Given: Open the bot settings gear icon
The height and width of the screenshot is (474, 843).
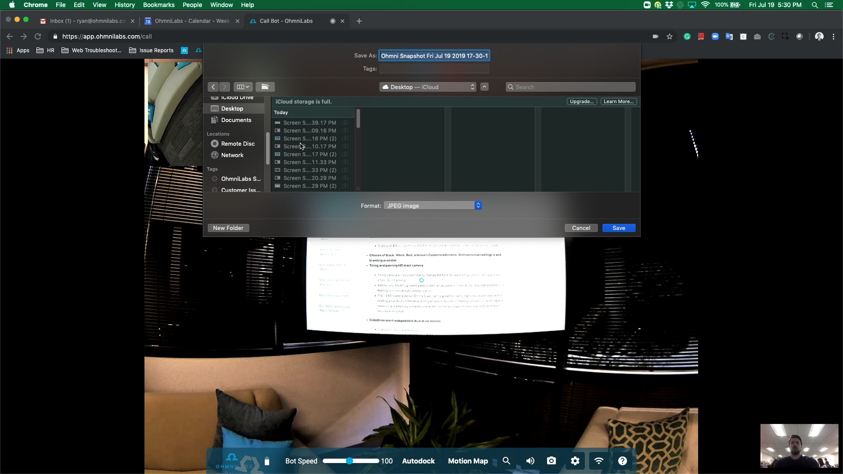Looking at the screenshot, I should coord(575,461).
